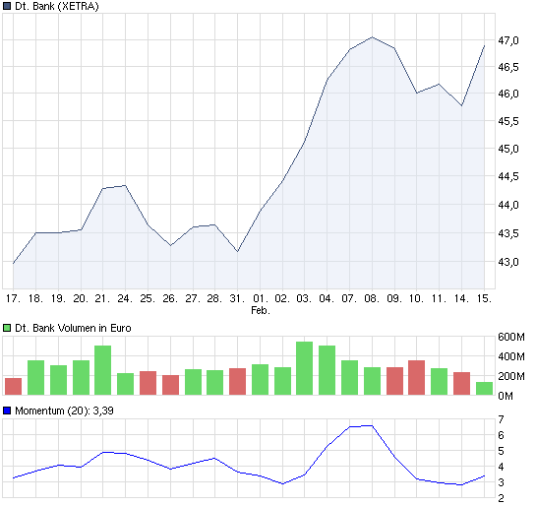Click the date label '02.' on x-axis
Screen dimensions: 536x506
[282, 298]
